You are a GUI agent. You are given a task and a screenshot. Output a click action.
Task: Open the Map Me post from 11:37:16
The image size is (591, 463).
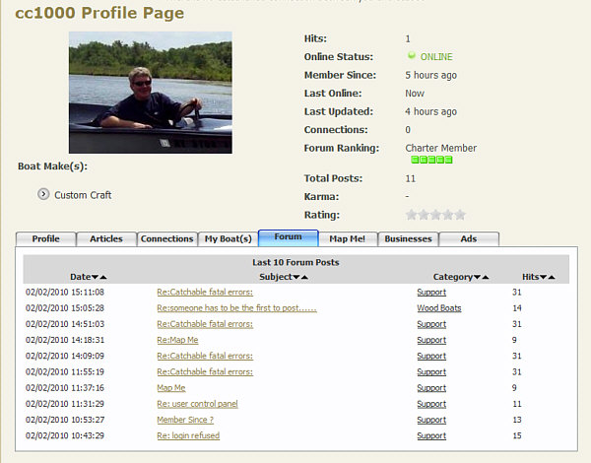(171, 388)
